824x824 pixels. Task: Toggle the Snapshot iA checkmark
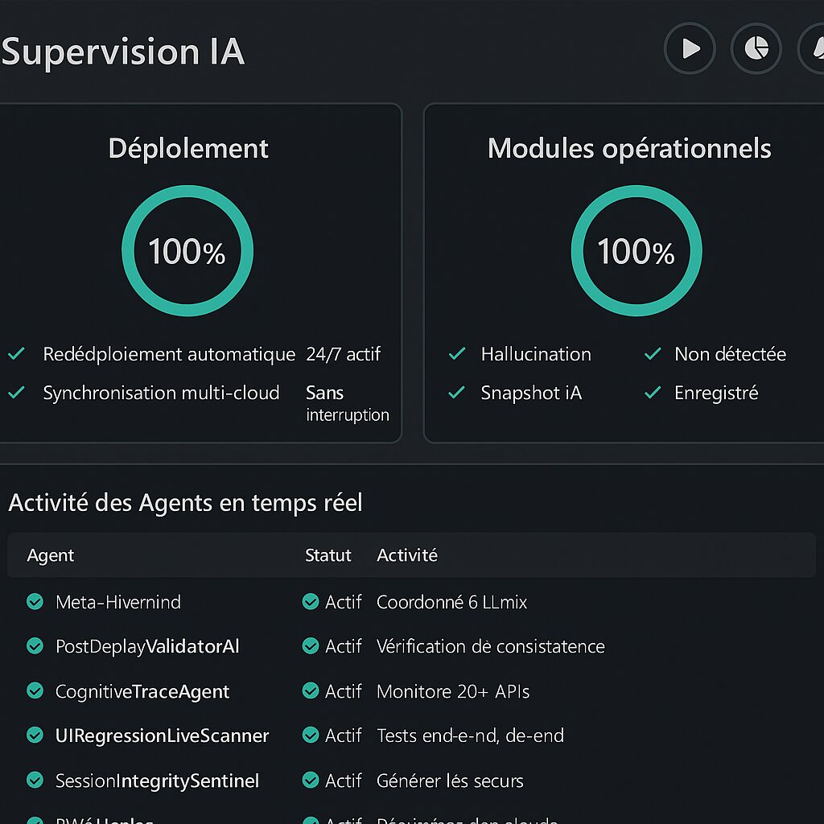pyautogui.click(x=456, y=393)
